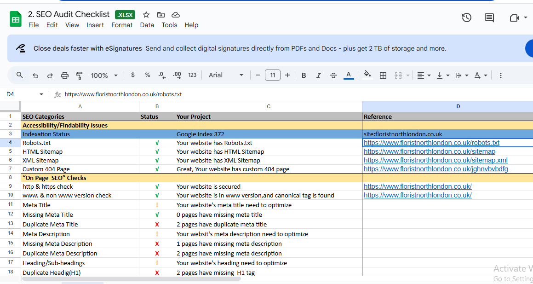The height and width of the screenshot is (284, 533).
Task: Click the font size field showing 11
Action: [273, 75]
